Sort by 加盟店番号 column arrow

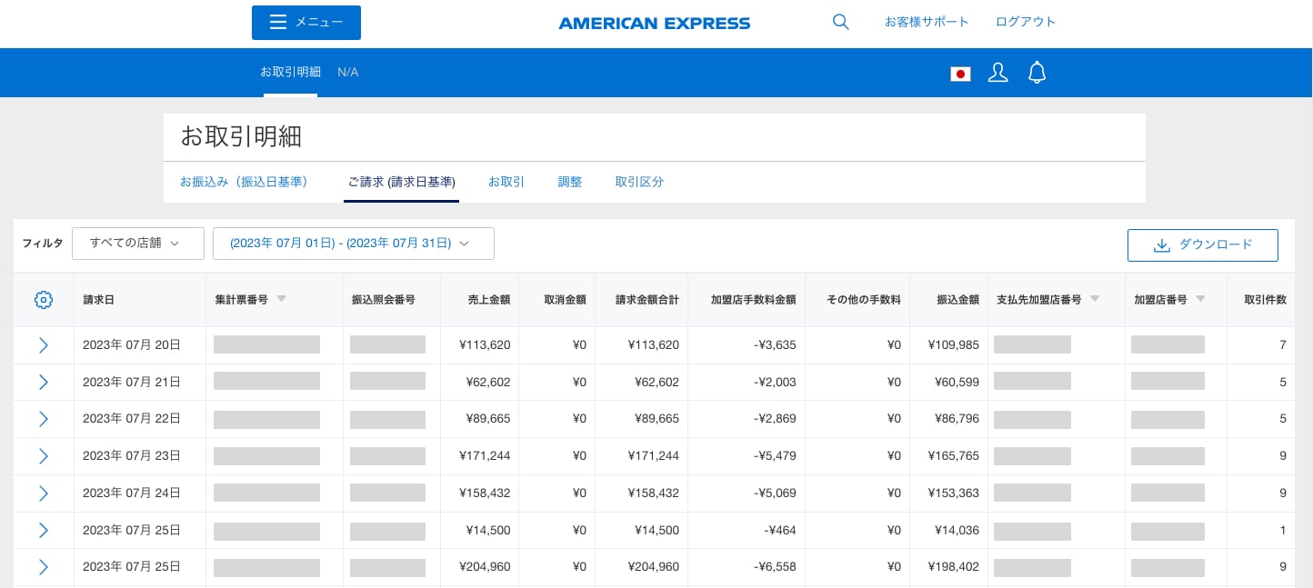coord(1200,299)
